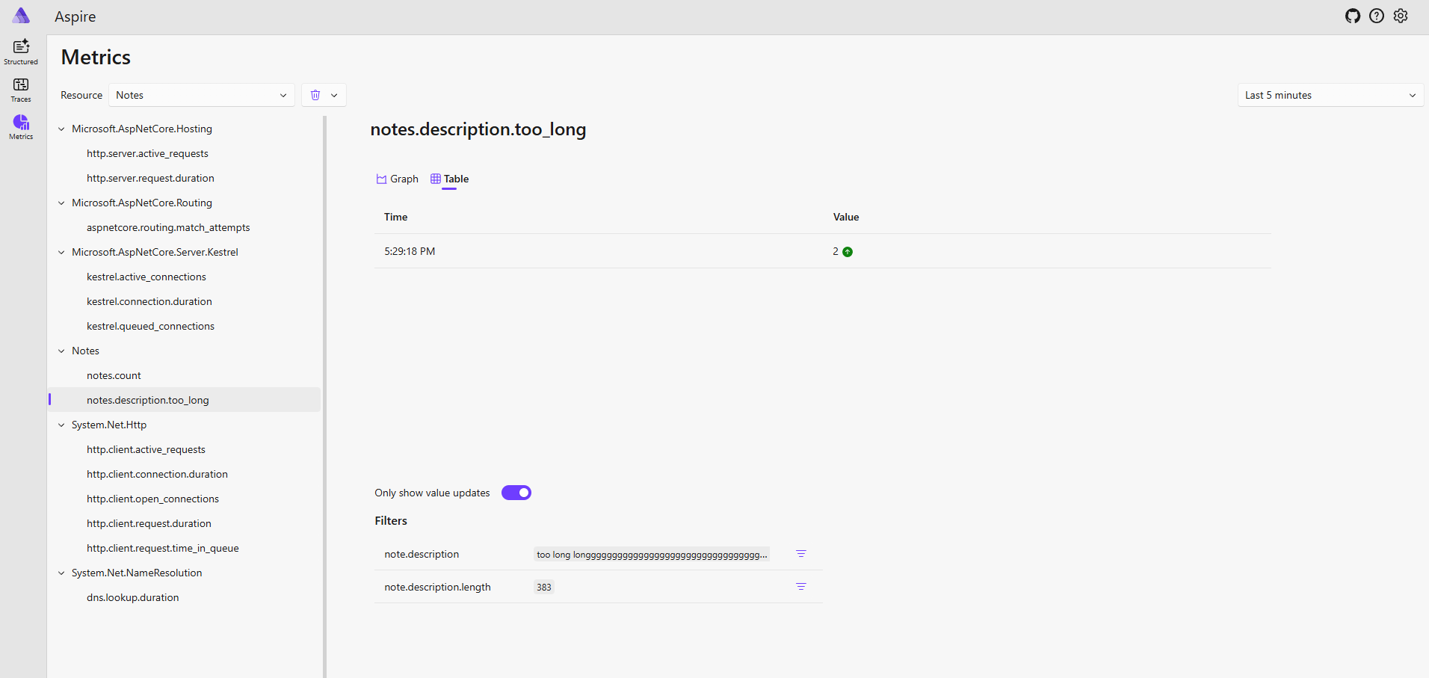Open the Resource dropdown showing Notes

200,95
